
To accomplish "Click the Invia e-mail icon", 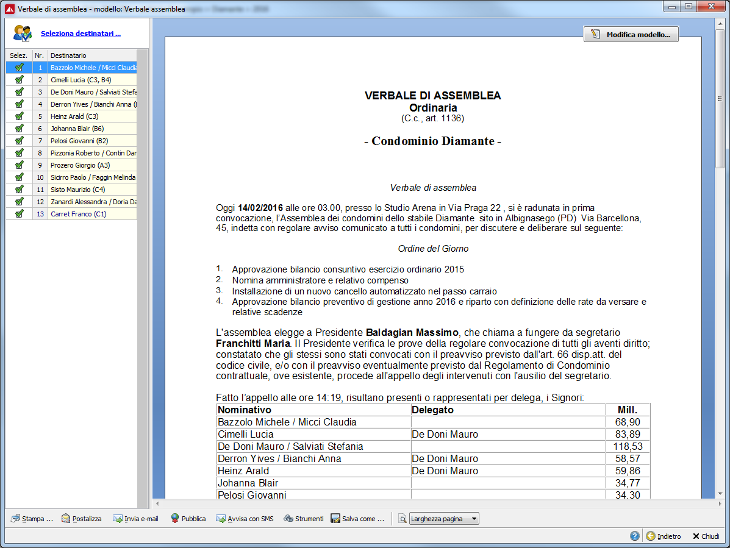I will pos(117,518).
